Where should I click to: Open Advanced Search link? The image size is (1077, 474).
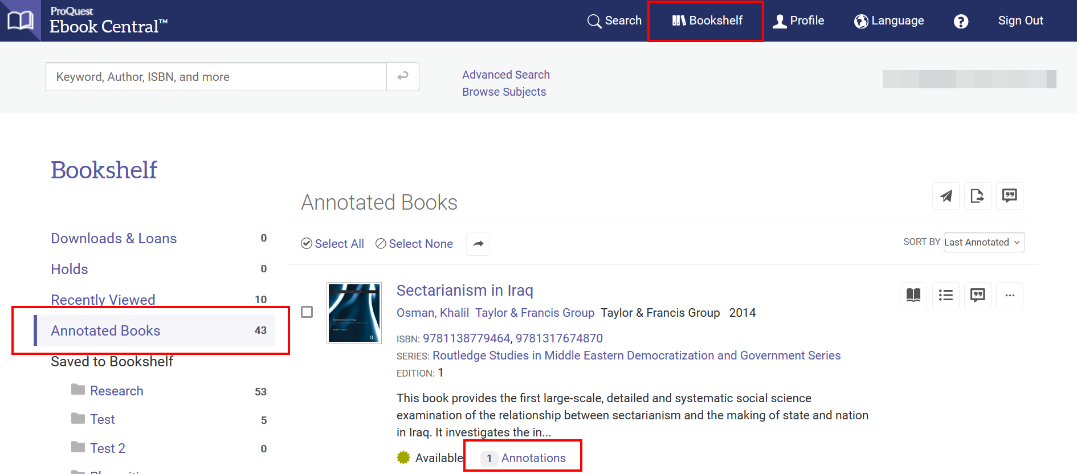(506, 75)
